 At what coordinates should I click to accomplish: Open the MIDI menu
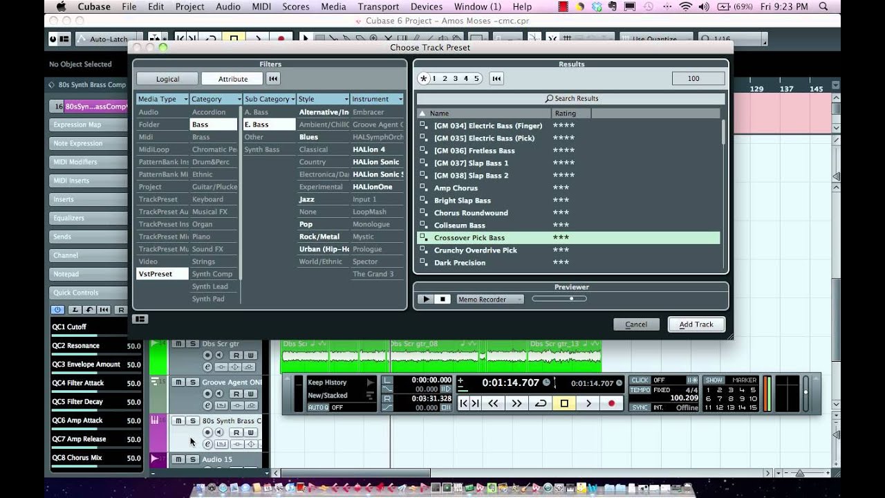pyautogui.click(x=262, y=7)
